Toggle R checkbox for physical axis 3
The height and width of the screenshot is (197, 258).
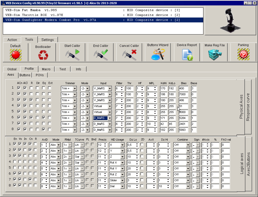[x=31, y=100]
